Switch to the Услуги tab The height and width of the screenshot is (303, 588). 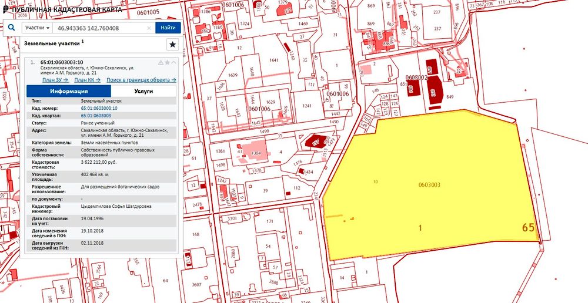coord(143,91)
